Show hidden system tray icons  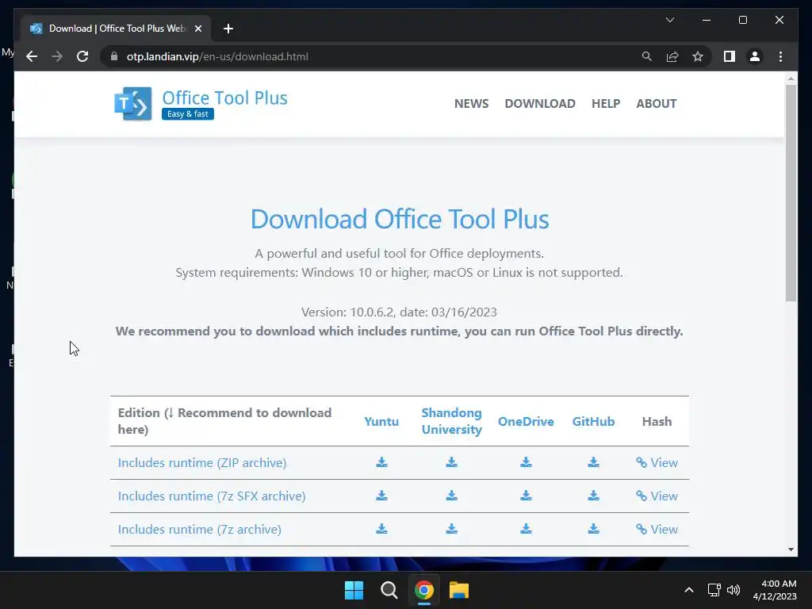(x=689, y=590)
